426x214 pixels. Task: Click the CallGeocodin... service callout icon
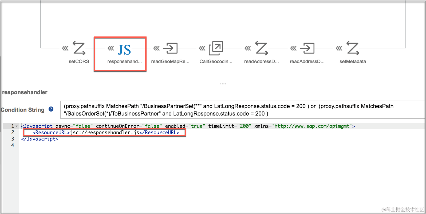[216, 48]
